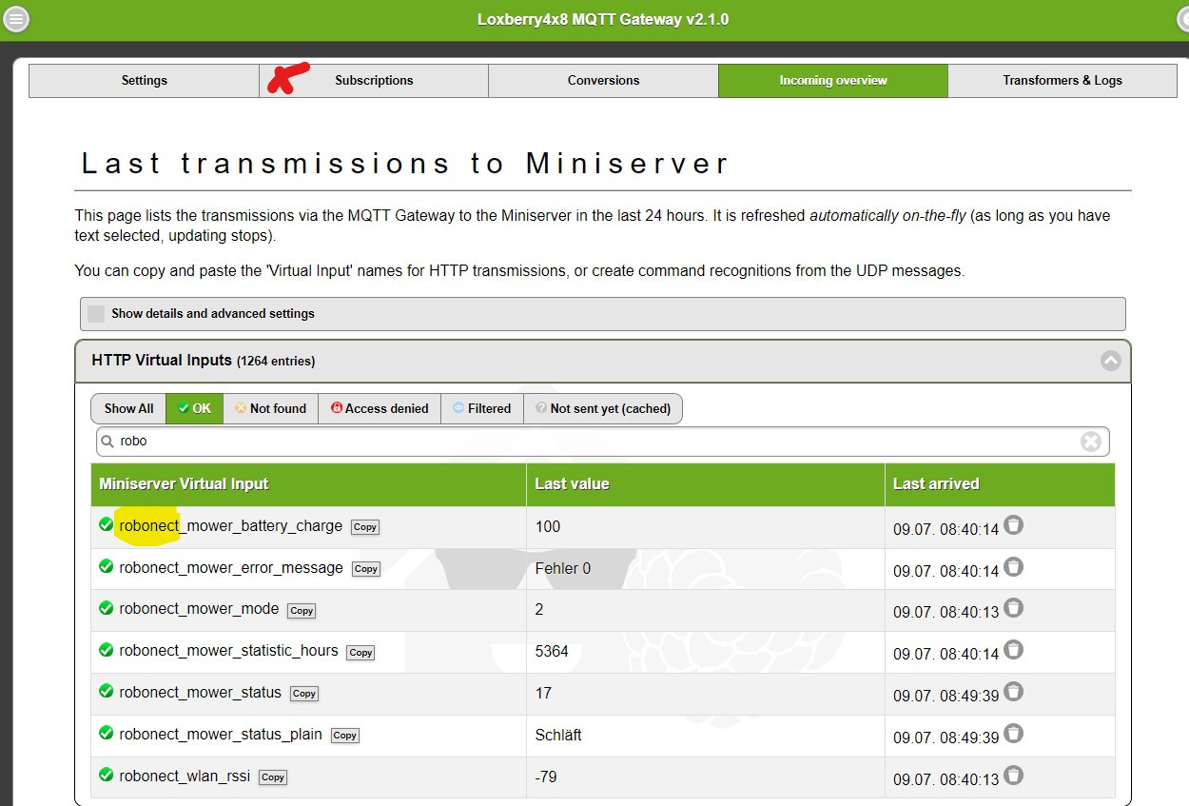Screen dimensions: 1189x806
Task: Click the value Schläft
Action: (x=558, y=735)
